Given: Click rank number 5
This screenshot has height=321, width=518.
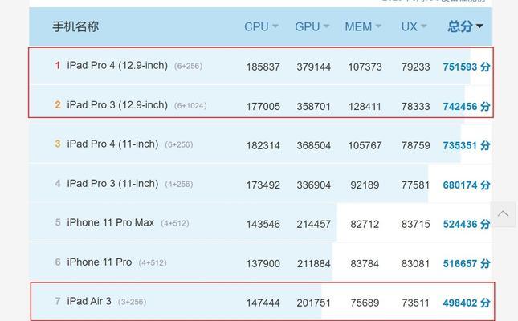Looking at the screenshot, I should coord(58,222).
